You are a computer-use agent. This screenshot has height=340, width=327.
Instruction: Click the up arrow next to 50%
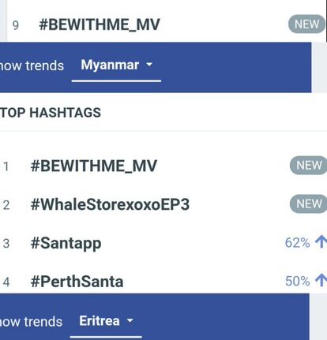pos(321,280)
